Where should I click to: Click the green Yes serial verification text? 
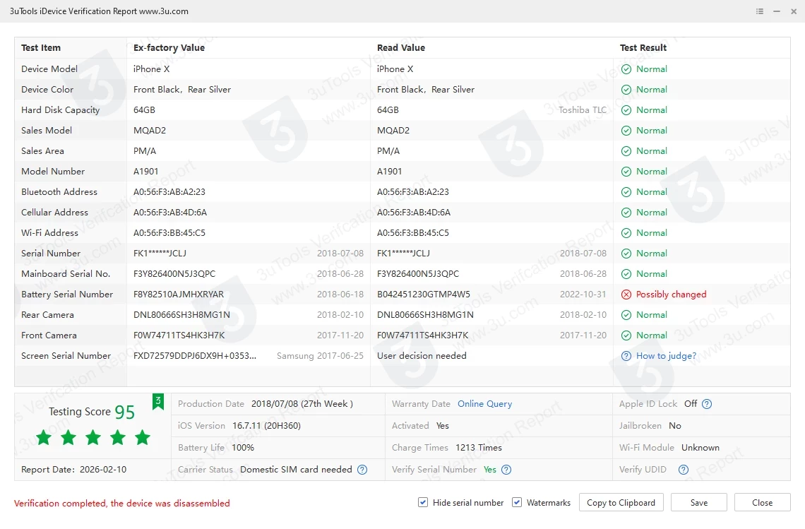(x=489, y=470)
